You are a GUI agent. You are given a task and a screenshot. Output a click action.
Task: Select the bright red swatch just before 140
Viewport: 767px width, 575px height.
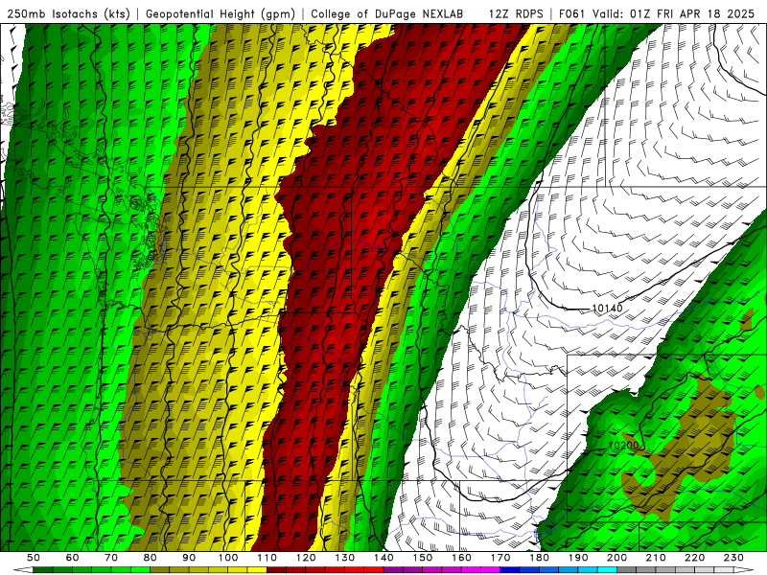(374, 570)
